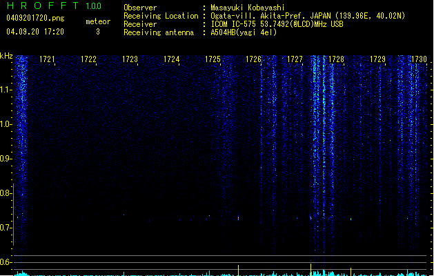Screen dimensions: 434x276
Task: Click the 1729 time marker
Action: tap(377, 59)
